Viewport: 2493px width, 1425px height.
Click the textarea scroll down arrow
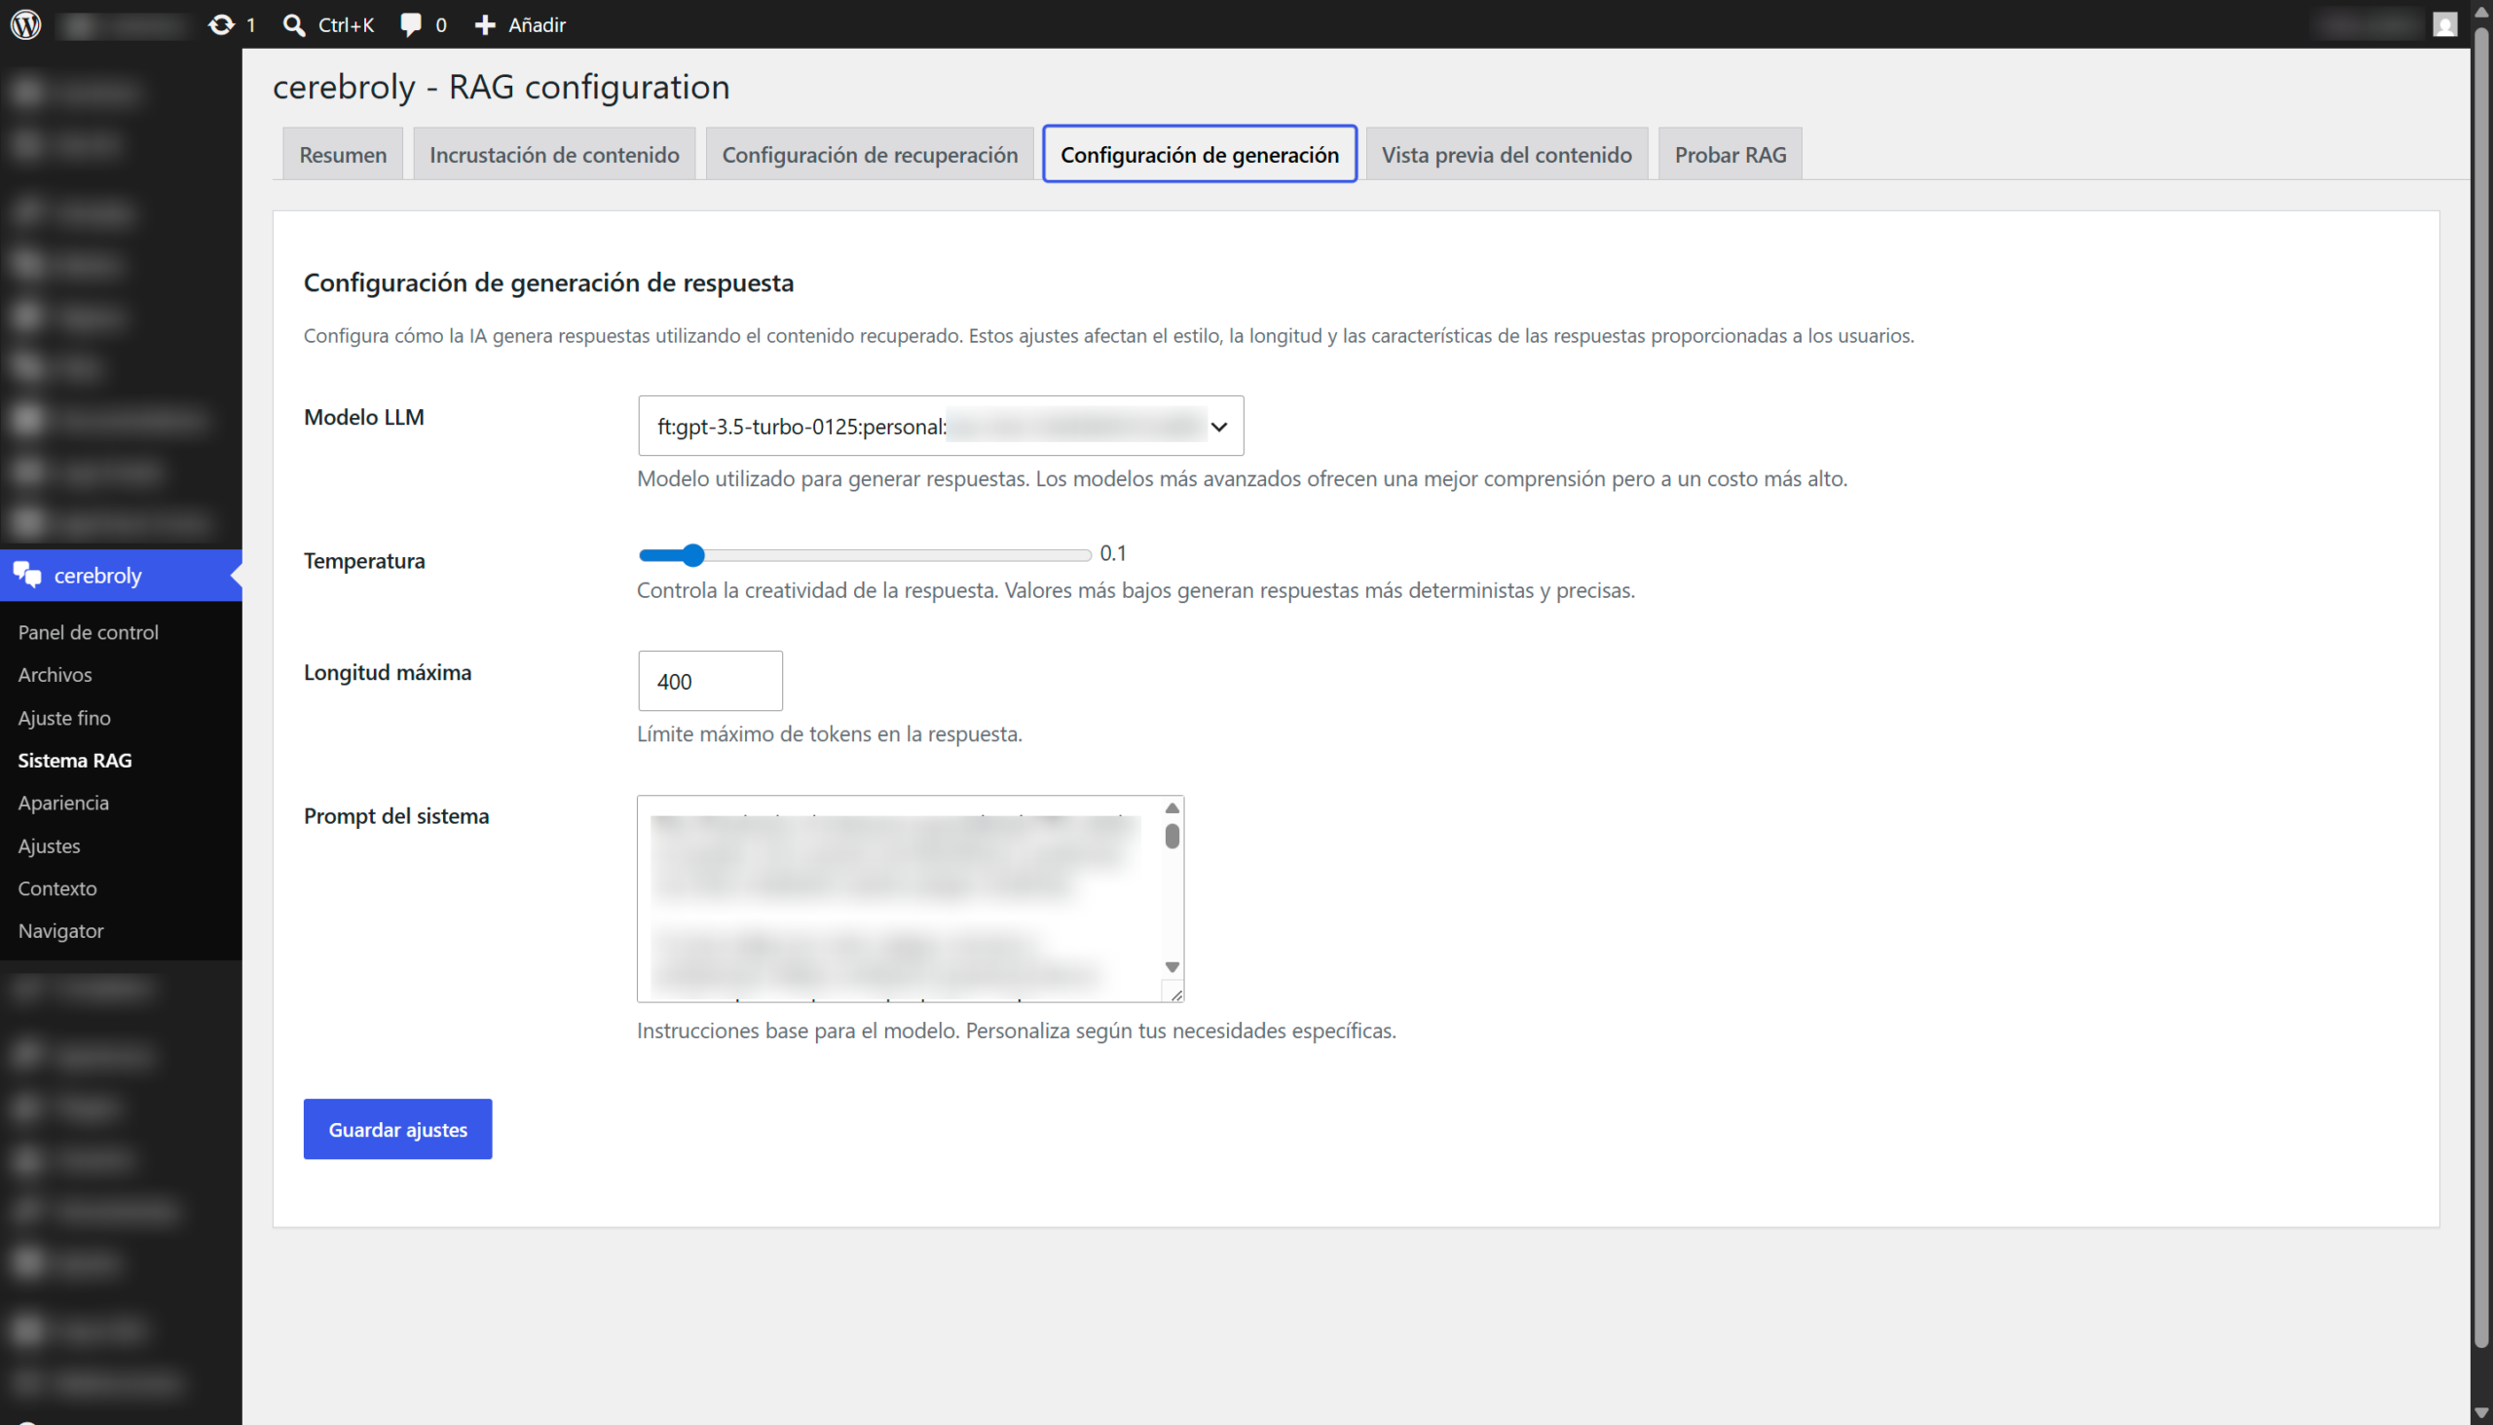pos(1172,967)
